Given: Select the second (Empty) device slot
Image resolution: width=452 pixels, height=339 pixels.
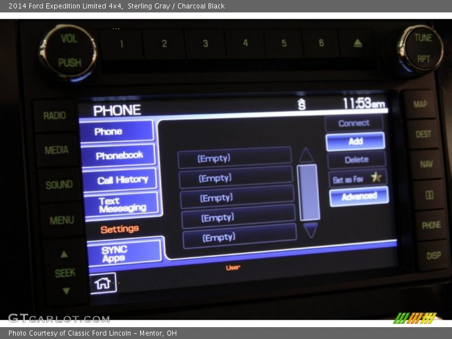Looking at the screenshot, I should pos(236,177).
